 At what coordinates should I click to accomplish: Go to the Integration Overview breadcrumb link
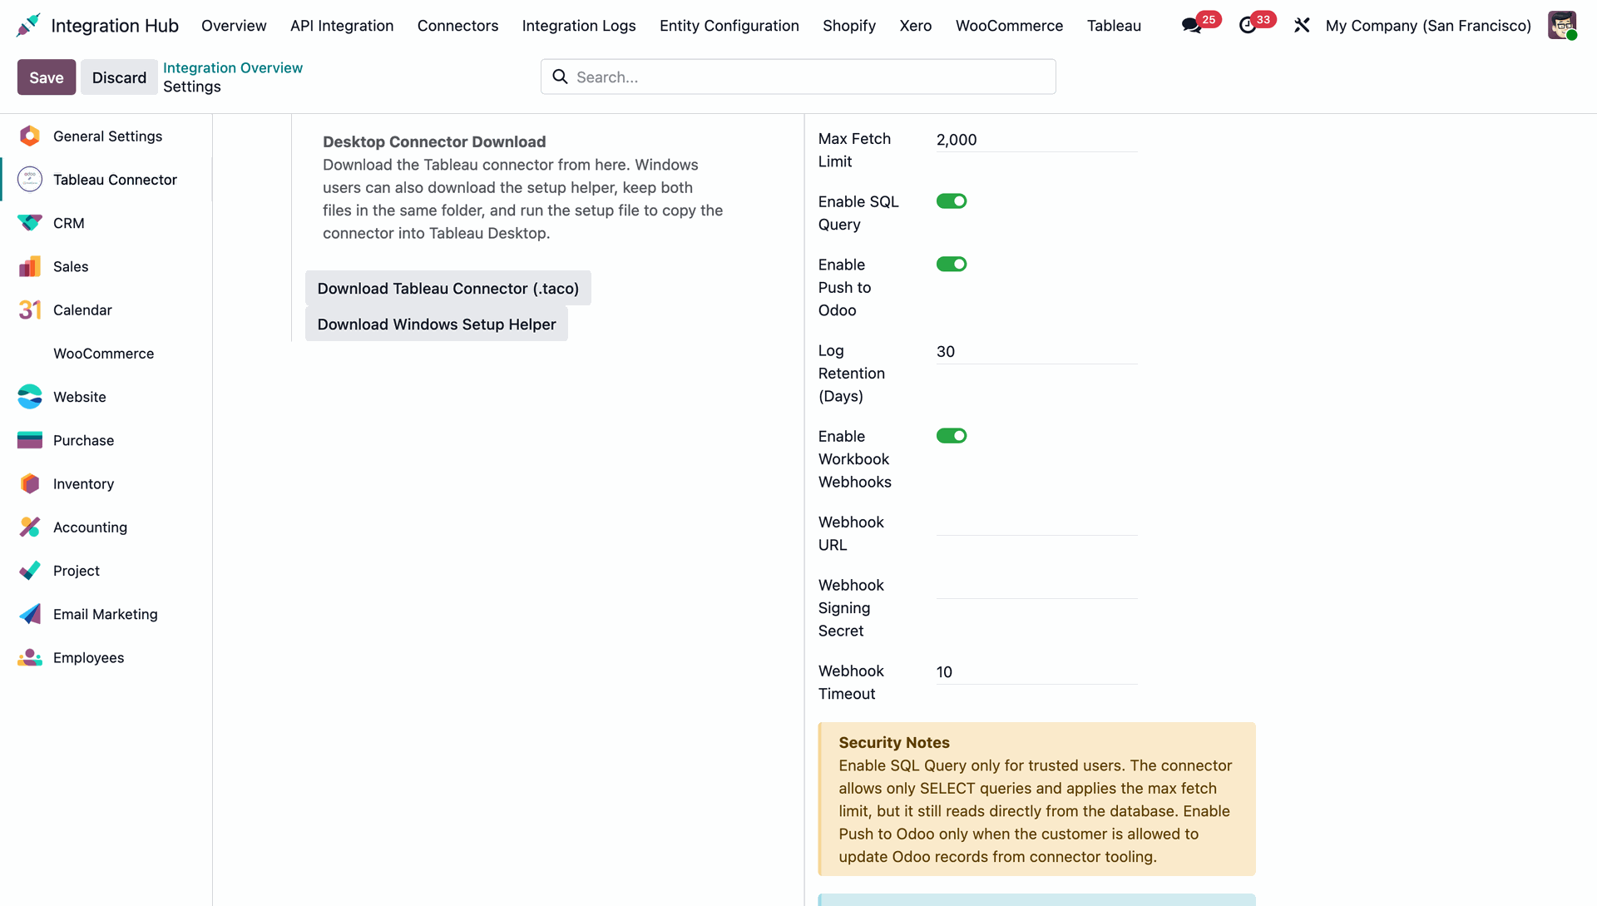pos(233,67)
